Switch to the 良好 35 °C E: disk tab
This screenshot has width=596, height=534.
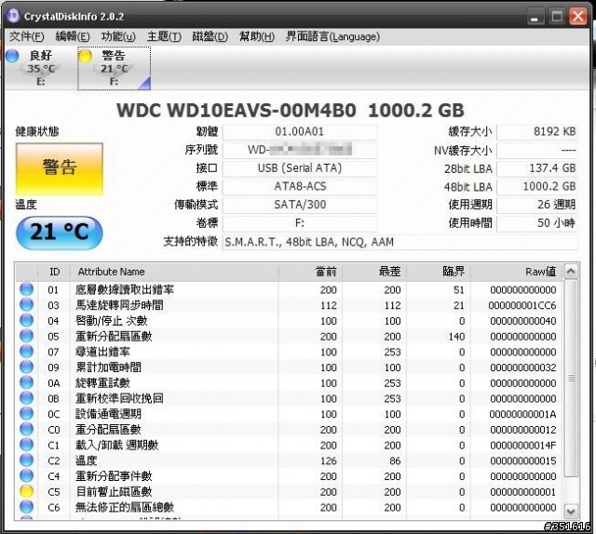[x=41, y=68]
